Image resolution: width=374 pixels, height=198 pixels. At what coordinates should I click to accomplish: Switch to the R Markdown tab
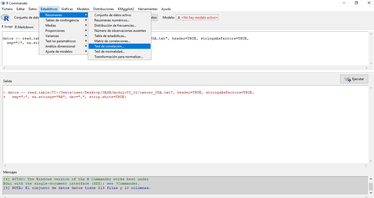pyautogui.click(x=24, y=27)
